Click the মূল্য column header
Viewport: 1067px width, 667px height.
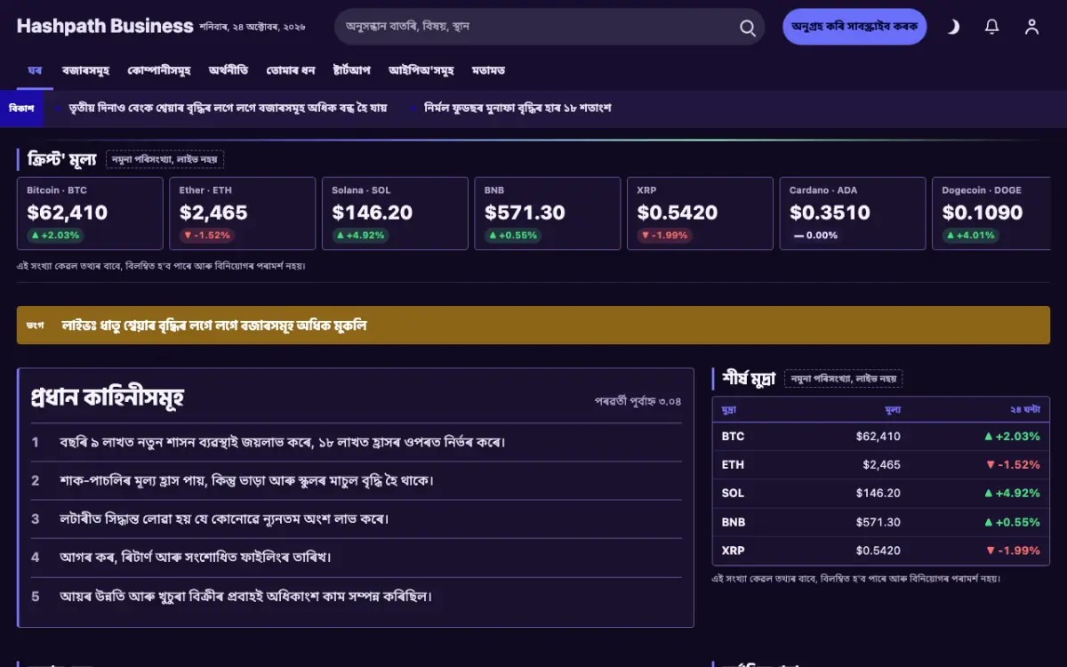893,409
